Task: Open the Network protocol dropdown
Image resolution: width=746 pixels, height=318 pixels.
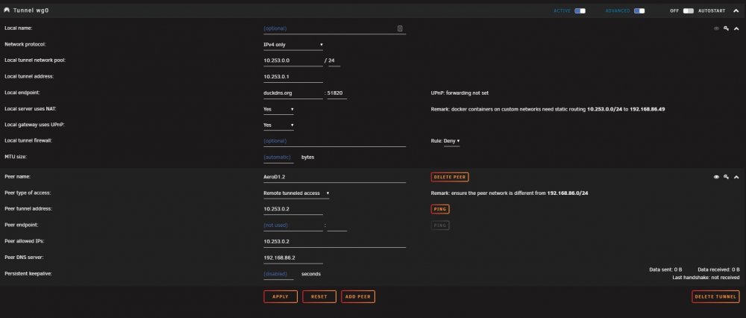Action: 293,45
